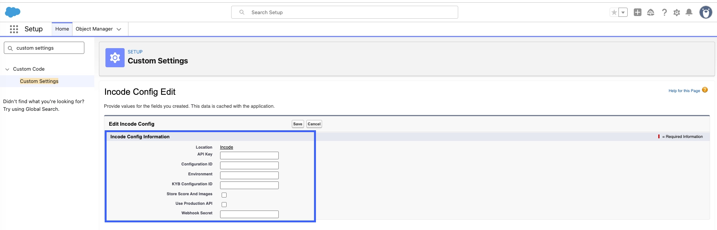Open the Setup gear menu
Screen dimensions: 717x230
click(677, 13)
